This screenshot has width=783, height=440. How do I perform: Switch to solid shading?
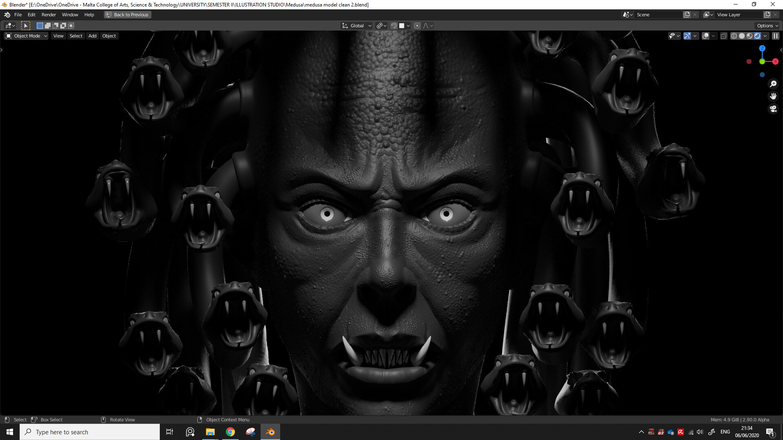742,36
